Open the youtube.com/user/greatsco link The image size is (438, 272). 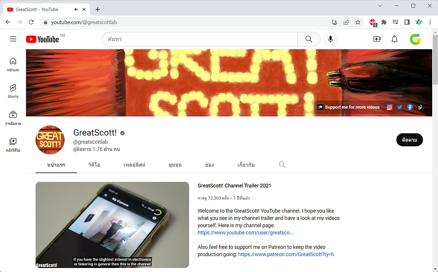(x=245, y=233)
